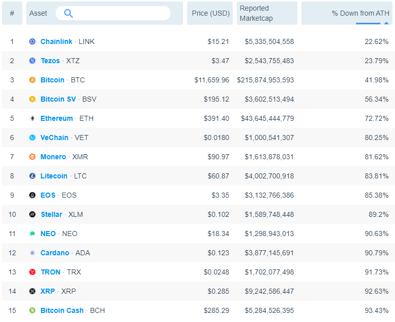
Task: Select marketcap $215,874,953,593
Action: 265,80
